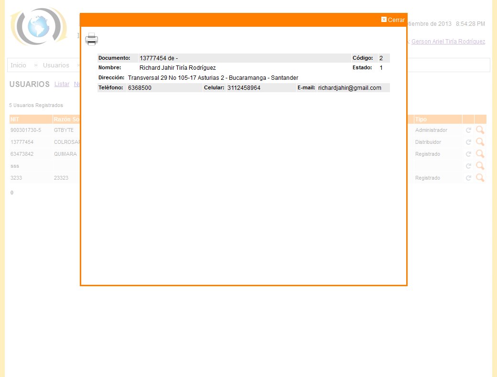
Task: Click refresh arrow for NIT 13777454 row
Action: pyautogui.click(x=468, y=142)
